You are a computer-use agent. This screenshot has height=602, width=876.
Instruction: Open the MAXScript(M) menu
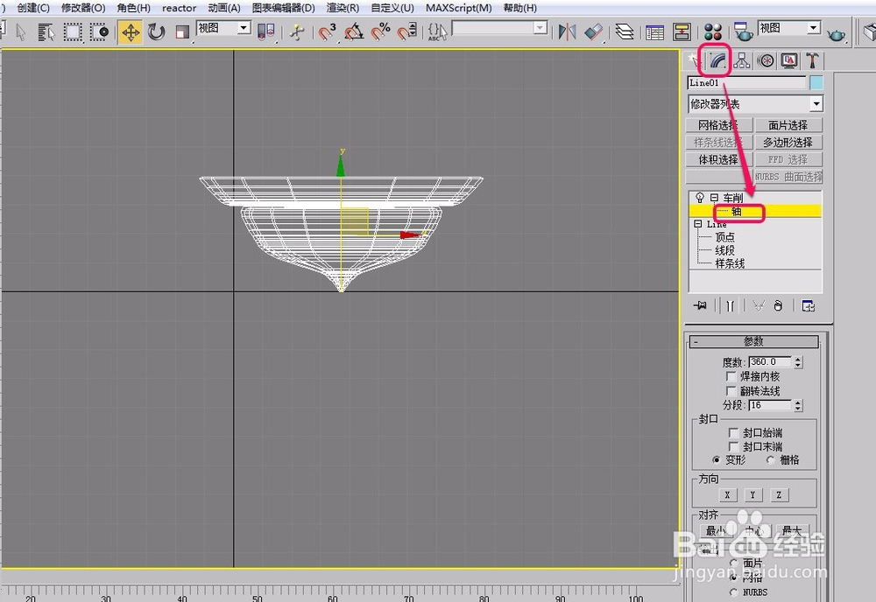[x=459, y=8]
